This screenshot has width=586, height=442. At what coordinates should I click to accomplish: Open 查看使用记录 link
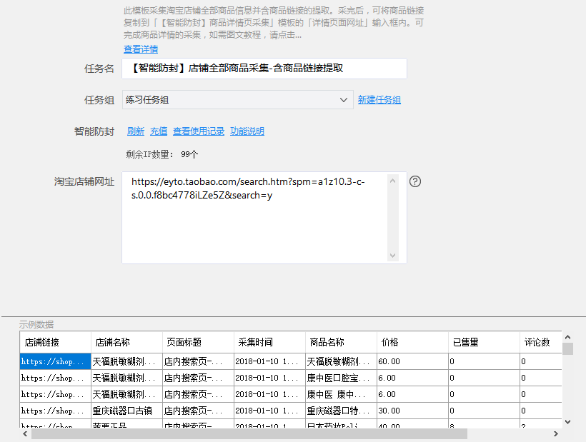(199, 131)
